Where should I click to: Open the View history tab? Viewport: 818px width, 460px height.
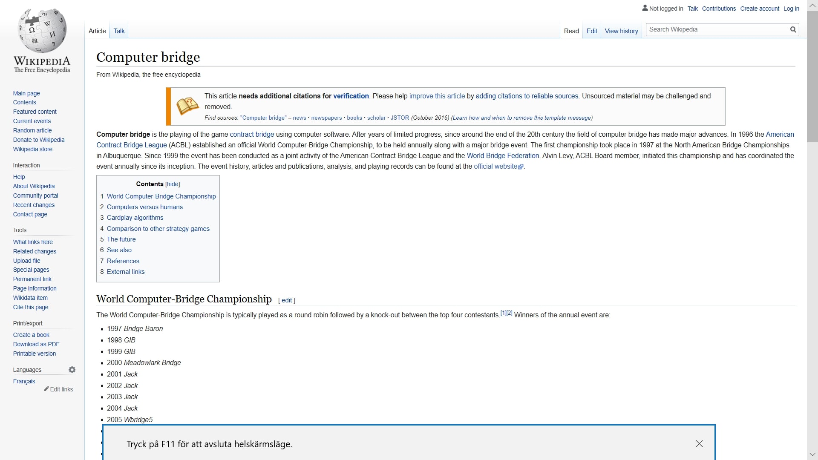tap(621, 31)
